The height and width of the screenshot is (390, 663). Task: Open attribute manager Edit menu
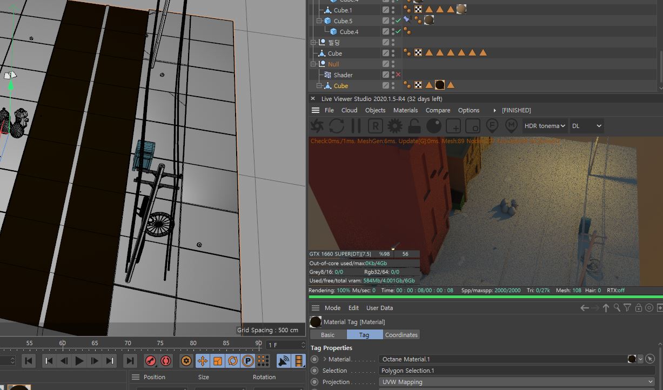(x=353, y=308)
